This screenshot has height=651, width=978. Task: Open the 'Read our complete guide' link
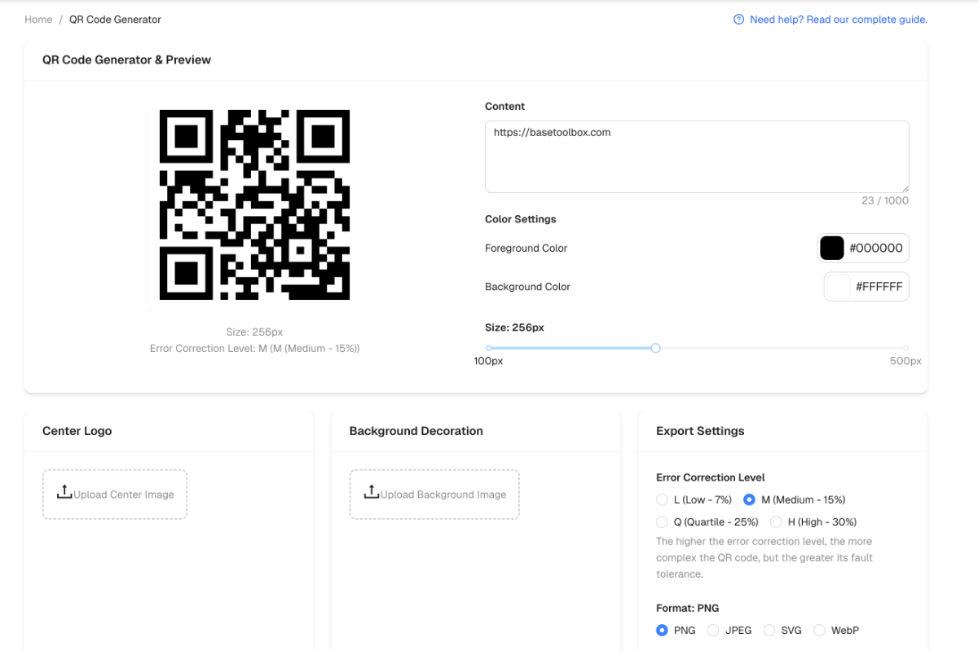tap(838, 20)
